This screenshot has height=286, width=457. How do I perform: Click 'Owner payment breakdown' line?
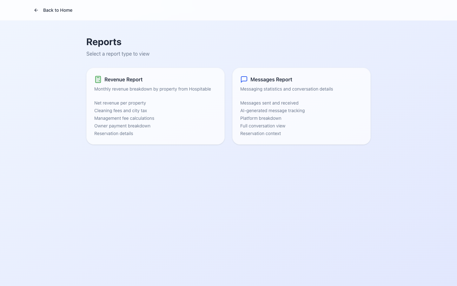(x=122, y=126)
